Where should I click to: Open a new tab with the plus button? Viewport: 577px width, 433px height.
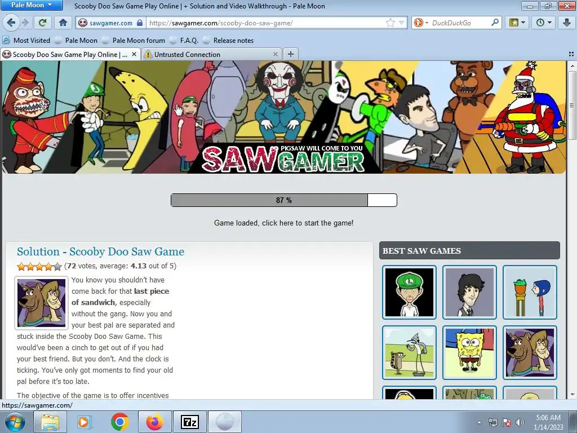(291, 54)
